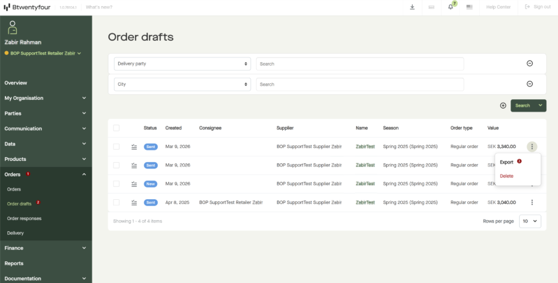This screenshot has width=558, height=283.
Task: Open actions menu for the Apr 8, 2025 draft
Action: 532,202
